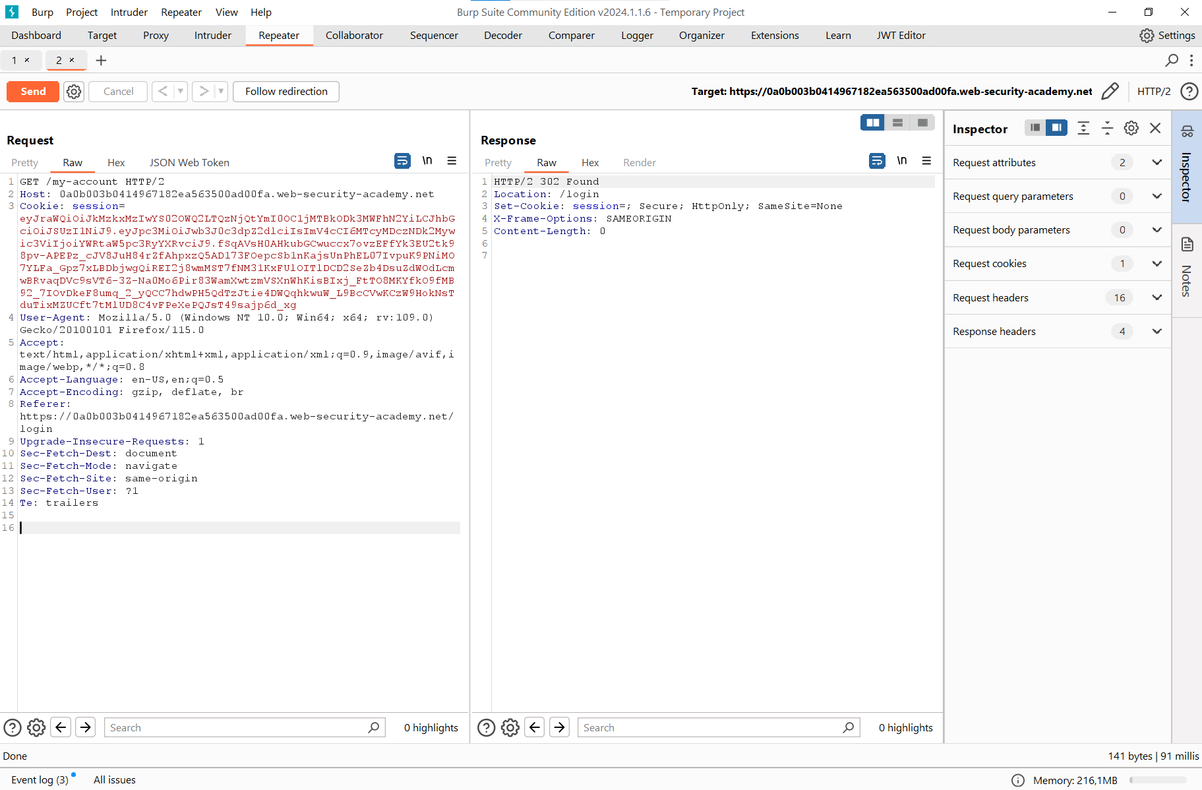The image size is (1202, 790).
Task: Open Inspector settings gear
Action: [1131, 128]
